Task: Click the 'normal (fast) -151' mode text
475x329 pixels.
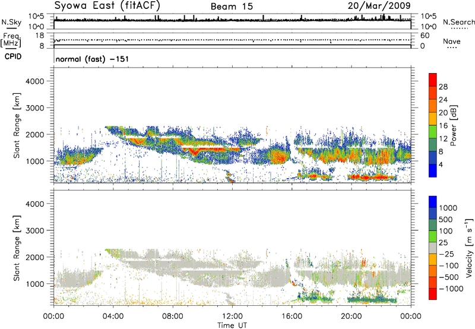Action: point(92,59)
